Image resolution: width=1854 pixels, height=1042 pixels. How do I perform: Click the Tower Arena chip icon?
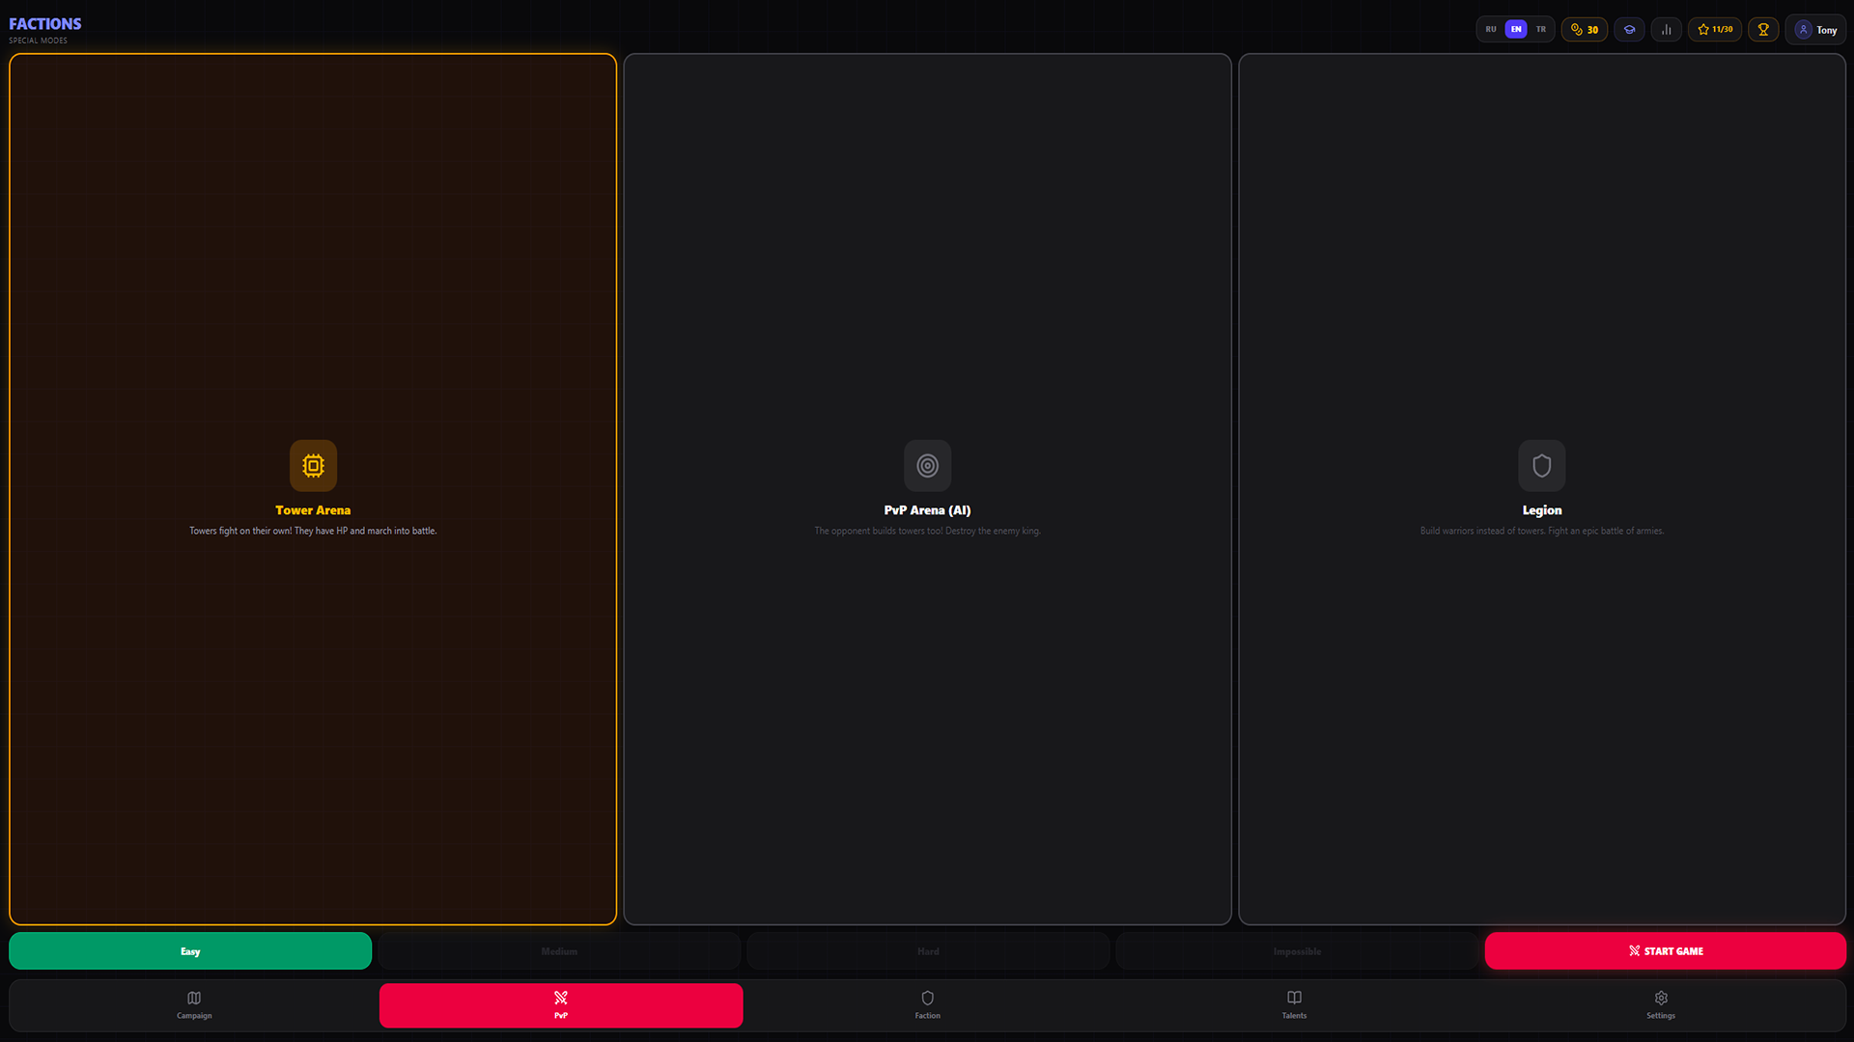click(x=313, y=466)
